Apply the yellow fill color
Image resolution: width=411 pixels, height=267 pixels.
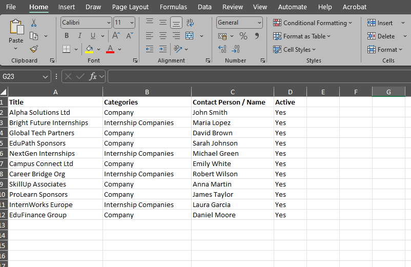coord(89,49)
